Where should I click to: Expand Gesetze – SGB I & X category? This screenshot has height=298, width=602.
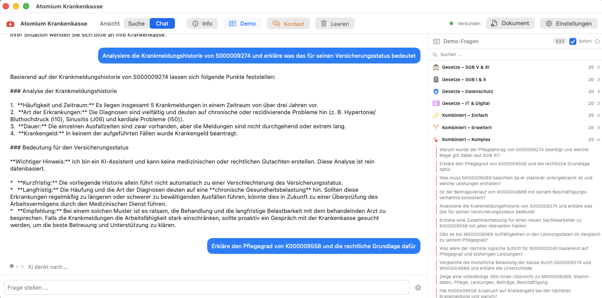click(515, 80)
